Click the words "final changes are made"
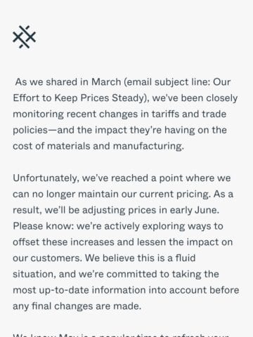The image size is (253, 337). 86,306
